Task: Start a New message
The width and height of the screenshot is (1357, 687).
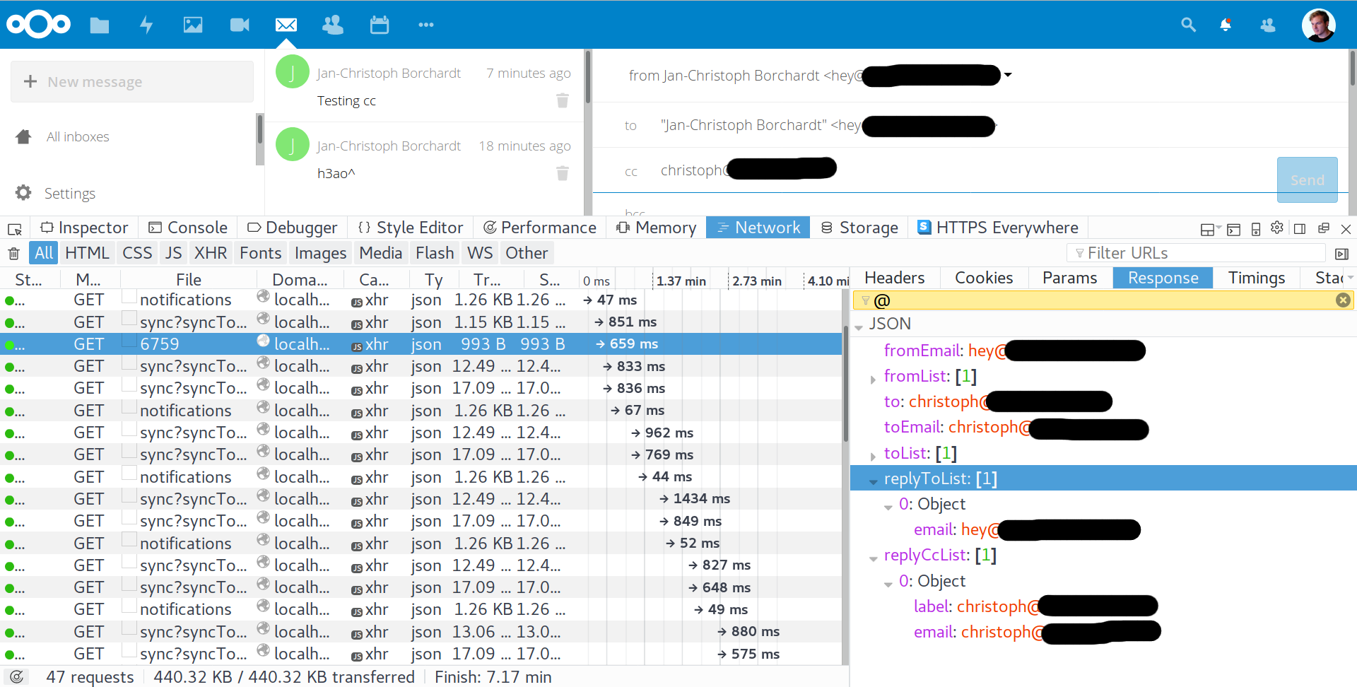Action: pyautogui.click(x=131, y=81)
